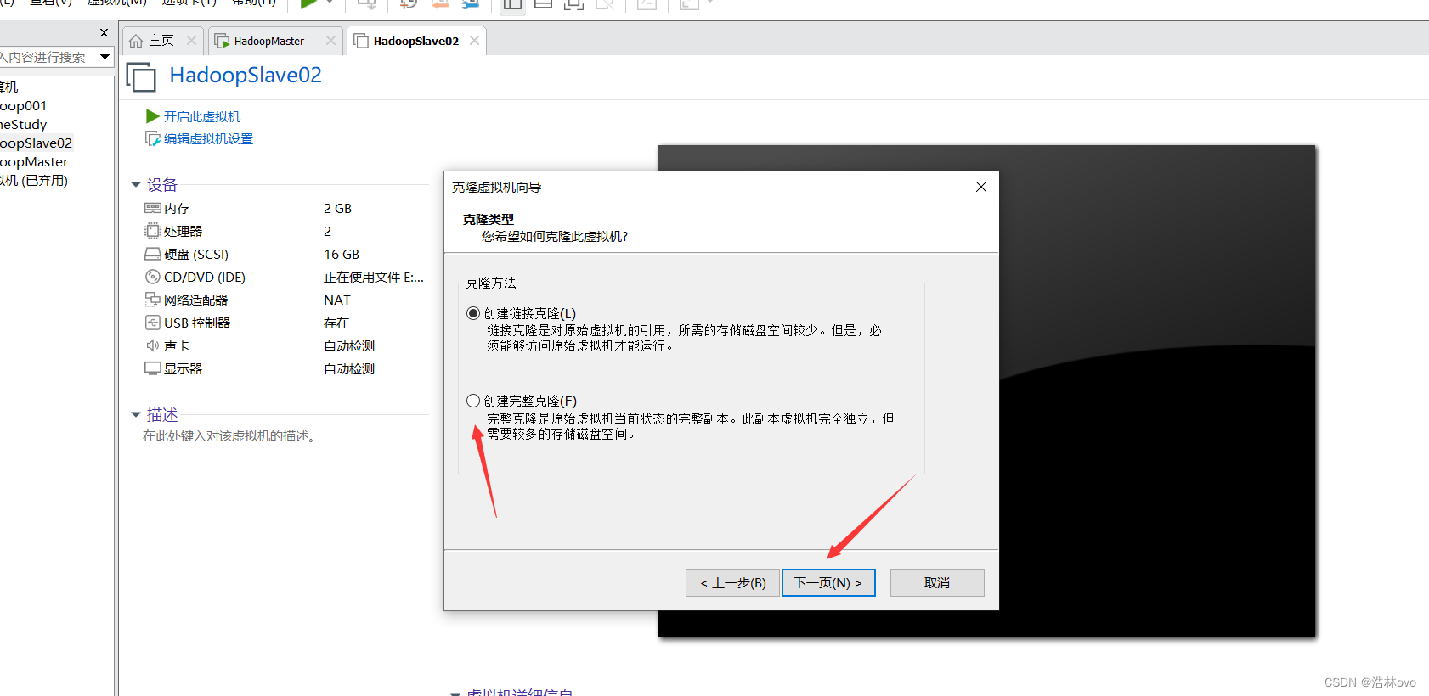Click the USB 控制器 device icon

click(x=153, y=323)
